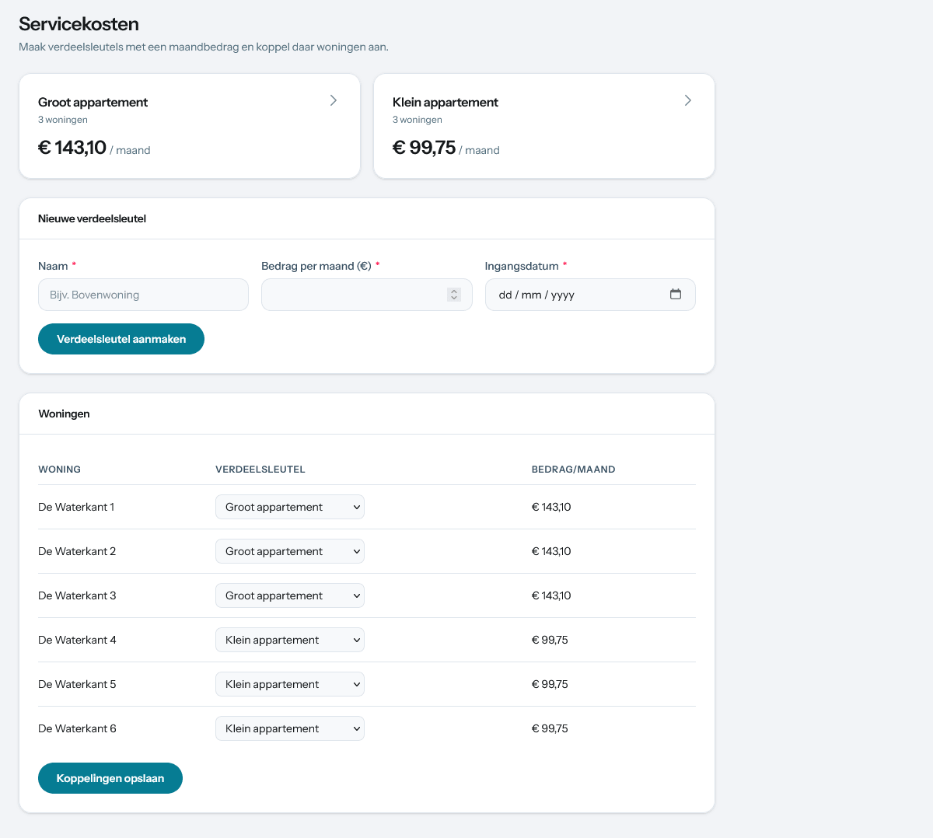Click the € 143,10 amount for De Waterkant 1
Image resolution: width=933 pixels, height=838 pixels.
[551, 507]
